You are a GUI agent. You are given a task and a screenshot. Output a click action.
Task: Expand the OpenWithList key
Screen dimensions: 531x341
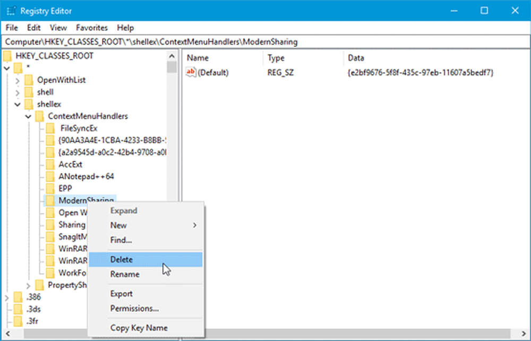point(18,81)
